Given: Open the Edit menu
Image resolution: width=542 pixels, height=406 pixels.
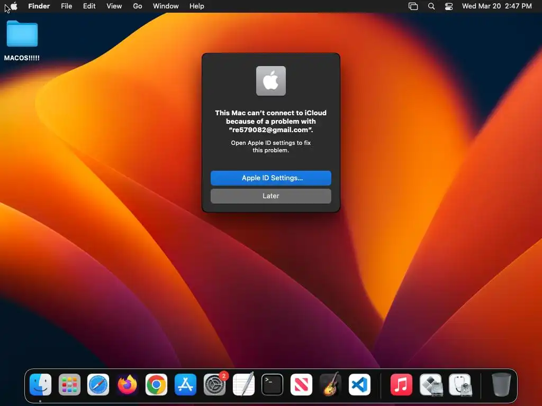Looking at the screenshot, I should coord(89,6).
